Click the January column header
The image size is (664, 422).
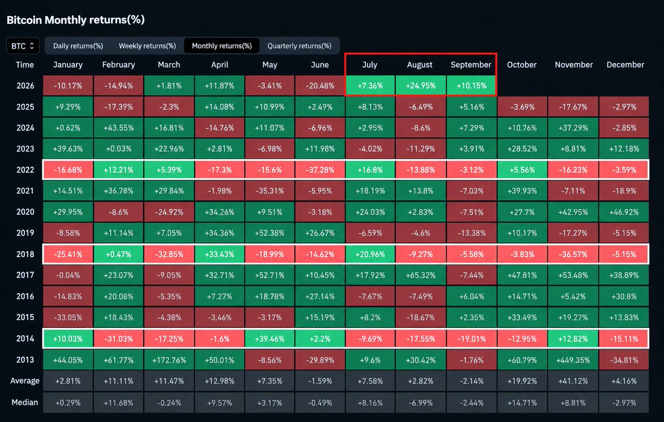[68, 65]
